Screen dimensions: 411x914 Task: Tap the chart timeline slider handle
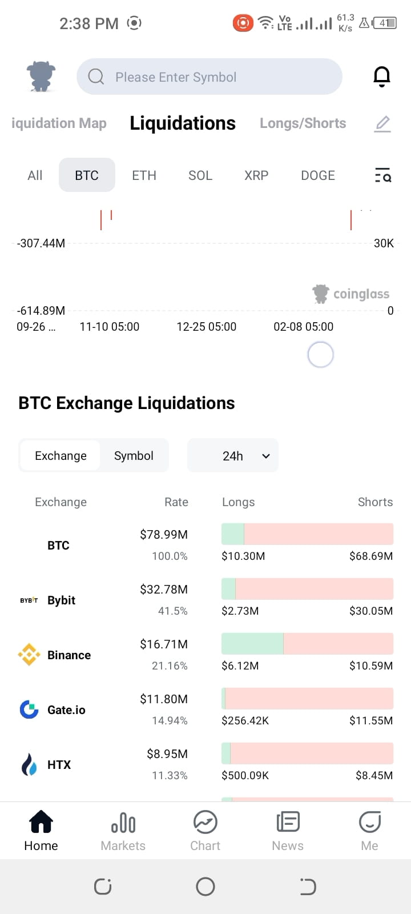320,355
